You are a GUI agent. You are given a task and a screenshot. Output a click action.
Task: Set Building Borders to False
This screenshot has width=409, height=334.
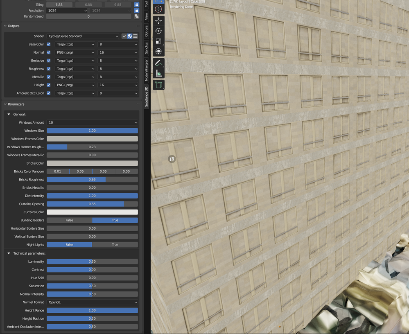point(69,220)
